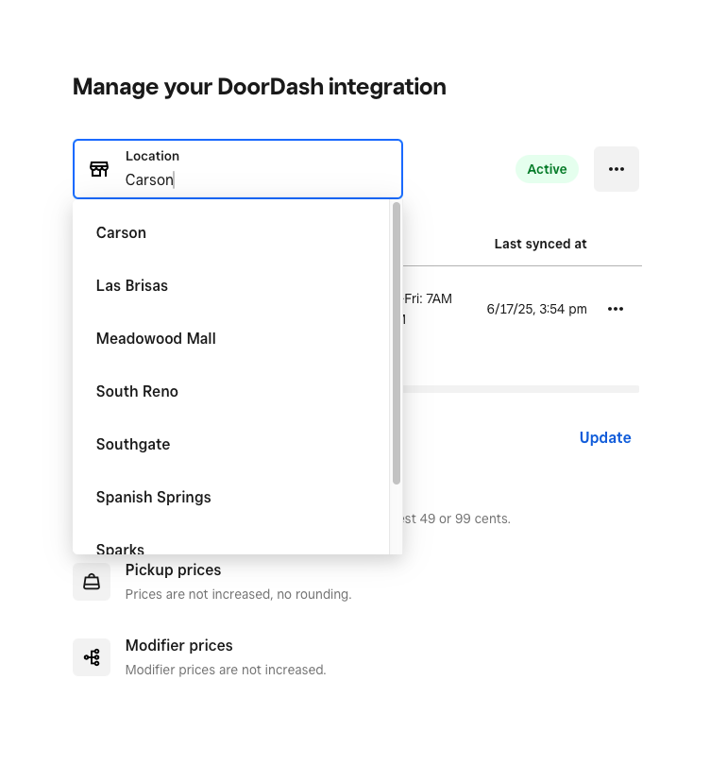The height and width of the screenshot is (782, 710).
Task: Click the blue Update link
Action: tap(604, 437)
